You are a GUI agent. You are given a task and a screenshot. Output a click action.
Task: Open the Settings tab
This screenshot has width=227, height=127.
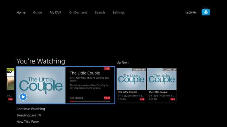pyautogui.click(x=118, y=13)
